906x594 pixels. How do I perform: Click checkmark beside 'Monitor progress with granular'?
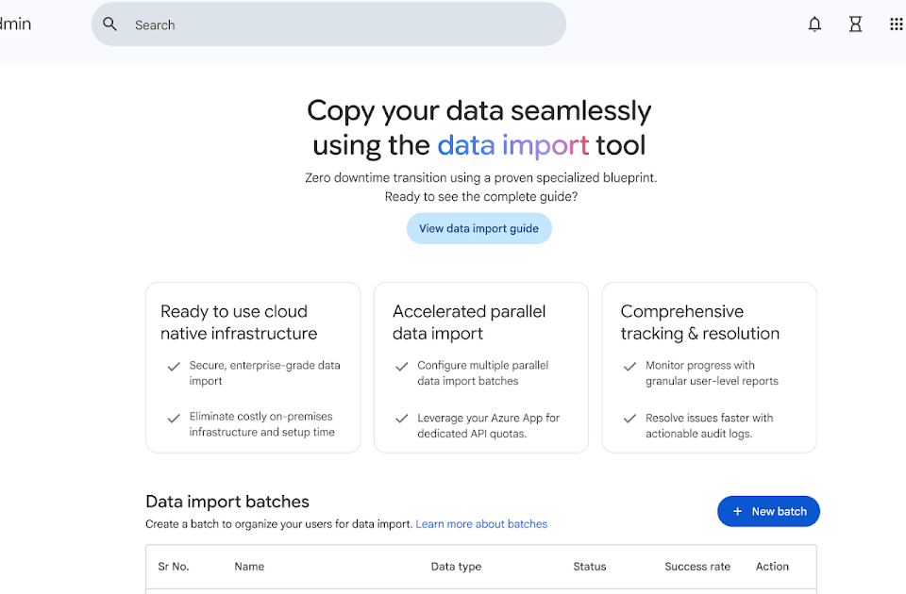point(629,367)
